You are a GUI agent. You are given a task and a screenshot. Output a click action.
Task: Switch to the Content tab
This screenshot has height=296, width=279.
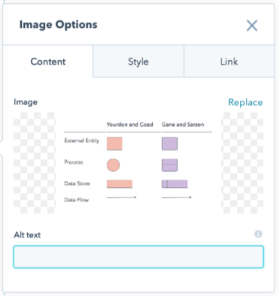[x=48, y=62]
